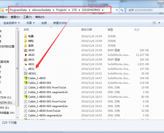Open the address bar history dropdown arrow

117,10
